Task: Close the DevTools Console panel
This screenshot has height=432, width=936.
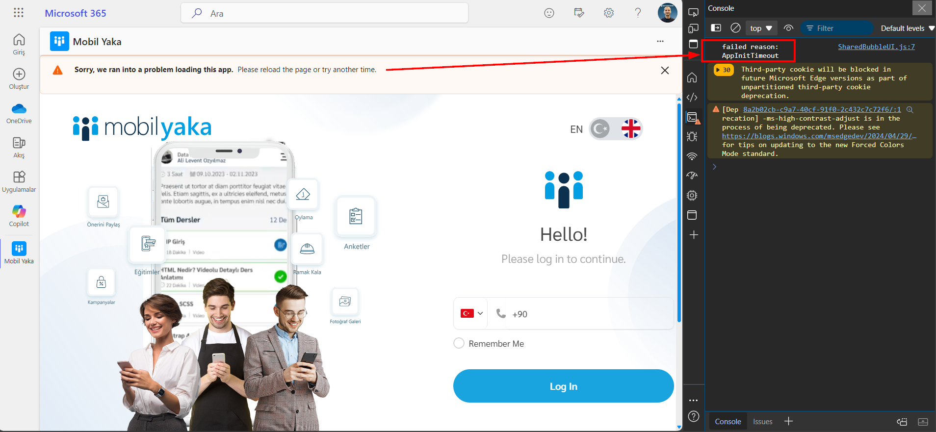Action: coord(922,8)
